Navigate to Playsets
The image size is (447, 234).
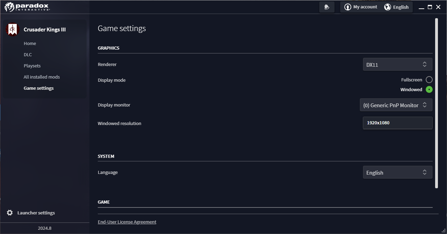pyautogui.click(x=32, y=66)
